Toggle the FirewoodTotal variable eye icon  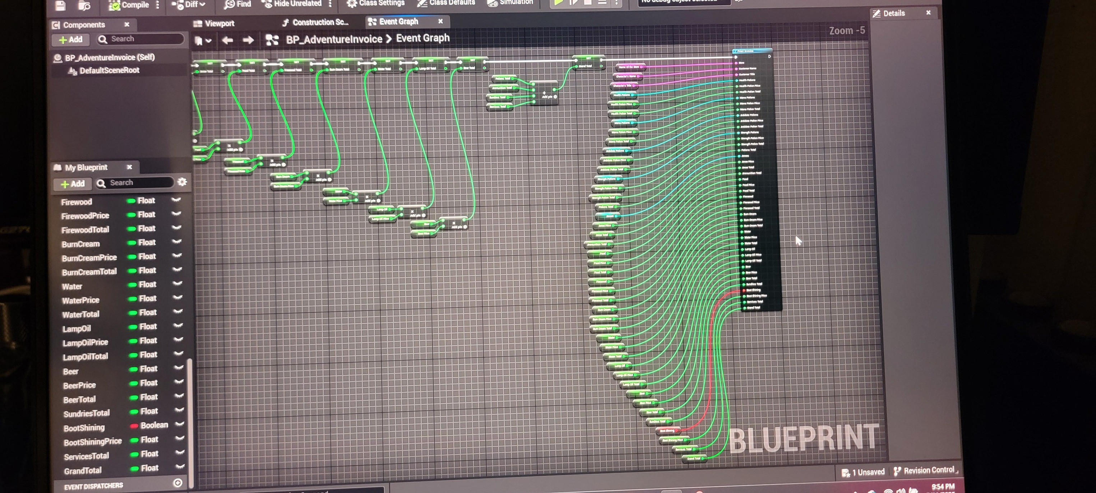tap(177, 228)
